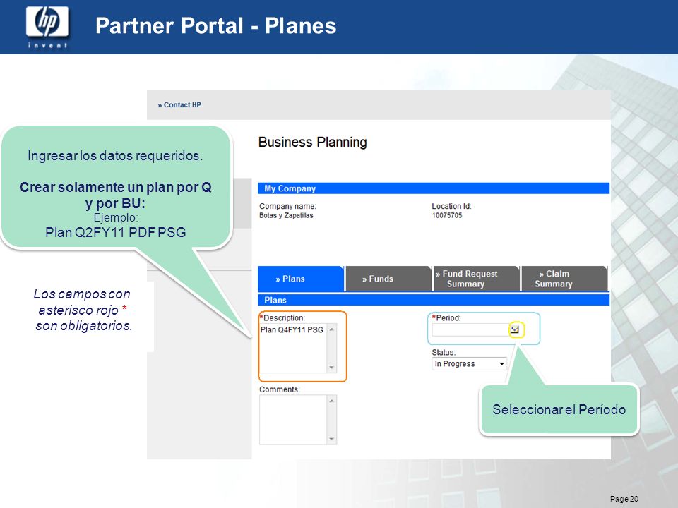
Task: Open the Contact HP link
Action: [x=179, y=105]
